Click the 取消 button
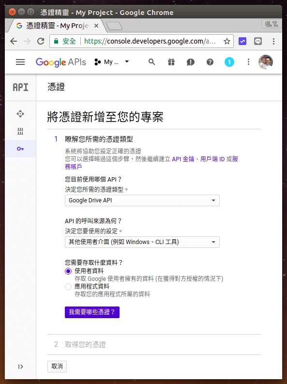The width and height of the screenshot is (287, 384). coord(57,367)
